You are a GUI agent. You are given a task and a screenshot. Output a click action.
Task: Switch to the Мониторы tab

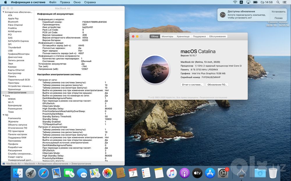tap(167, 36)
